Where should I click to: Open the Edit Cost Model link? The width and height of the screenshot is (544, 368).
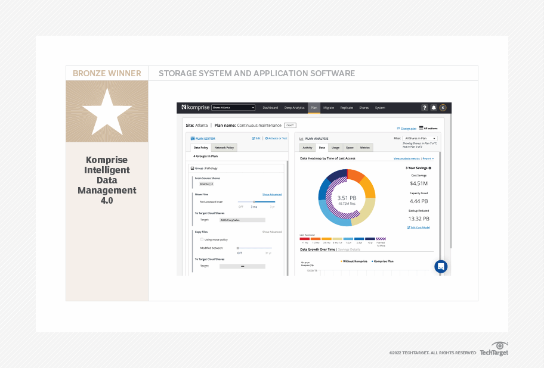pos(419,227)
